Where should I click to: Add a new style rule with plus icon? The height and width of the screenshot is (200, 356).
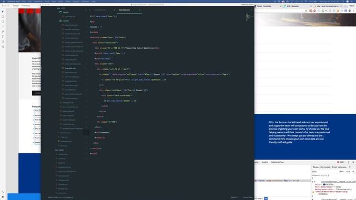point(353,172)
